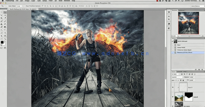This screenshot has width=205, height=107.
Task: Select the Pen tool
Action: [x=2, y=33]
